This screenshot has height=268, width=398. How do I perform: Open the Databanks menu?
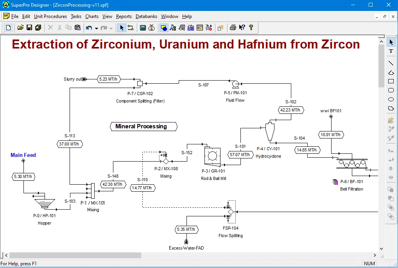click(x=146, y=16)
